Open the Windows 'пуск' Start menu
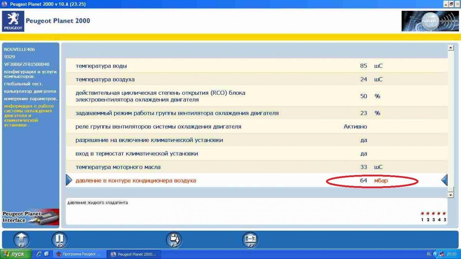The image size is (461, 259). (x=15, y=254)
